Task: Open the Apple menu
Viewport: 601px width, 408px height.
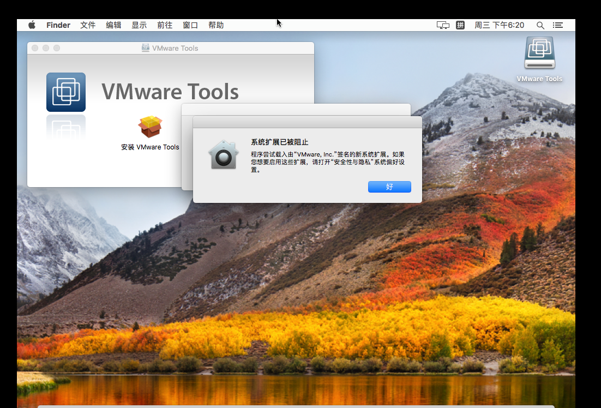Action: point(32,25)
